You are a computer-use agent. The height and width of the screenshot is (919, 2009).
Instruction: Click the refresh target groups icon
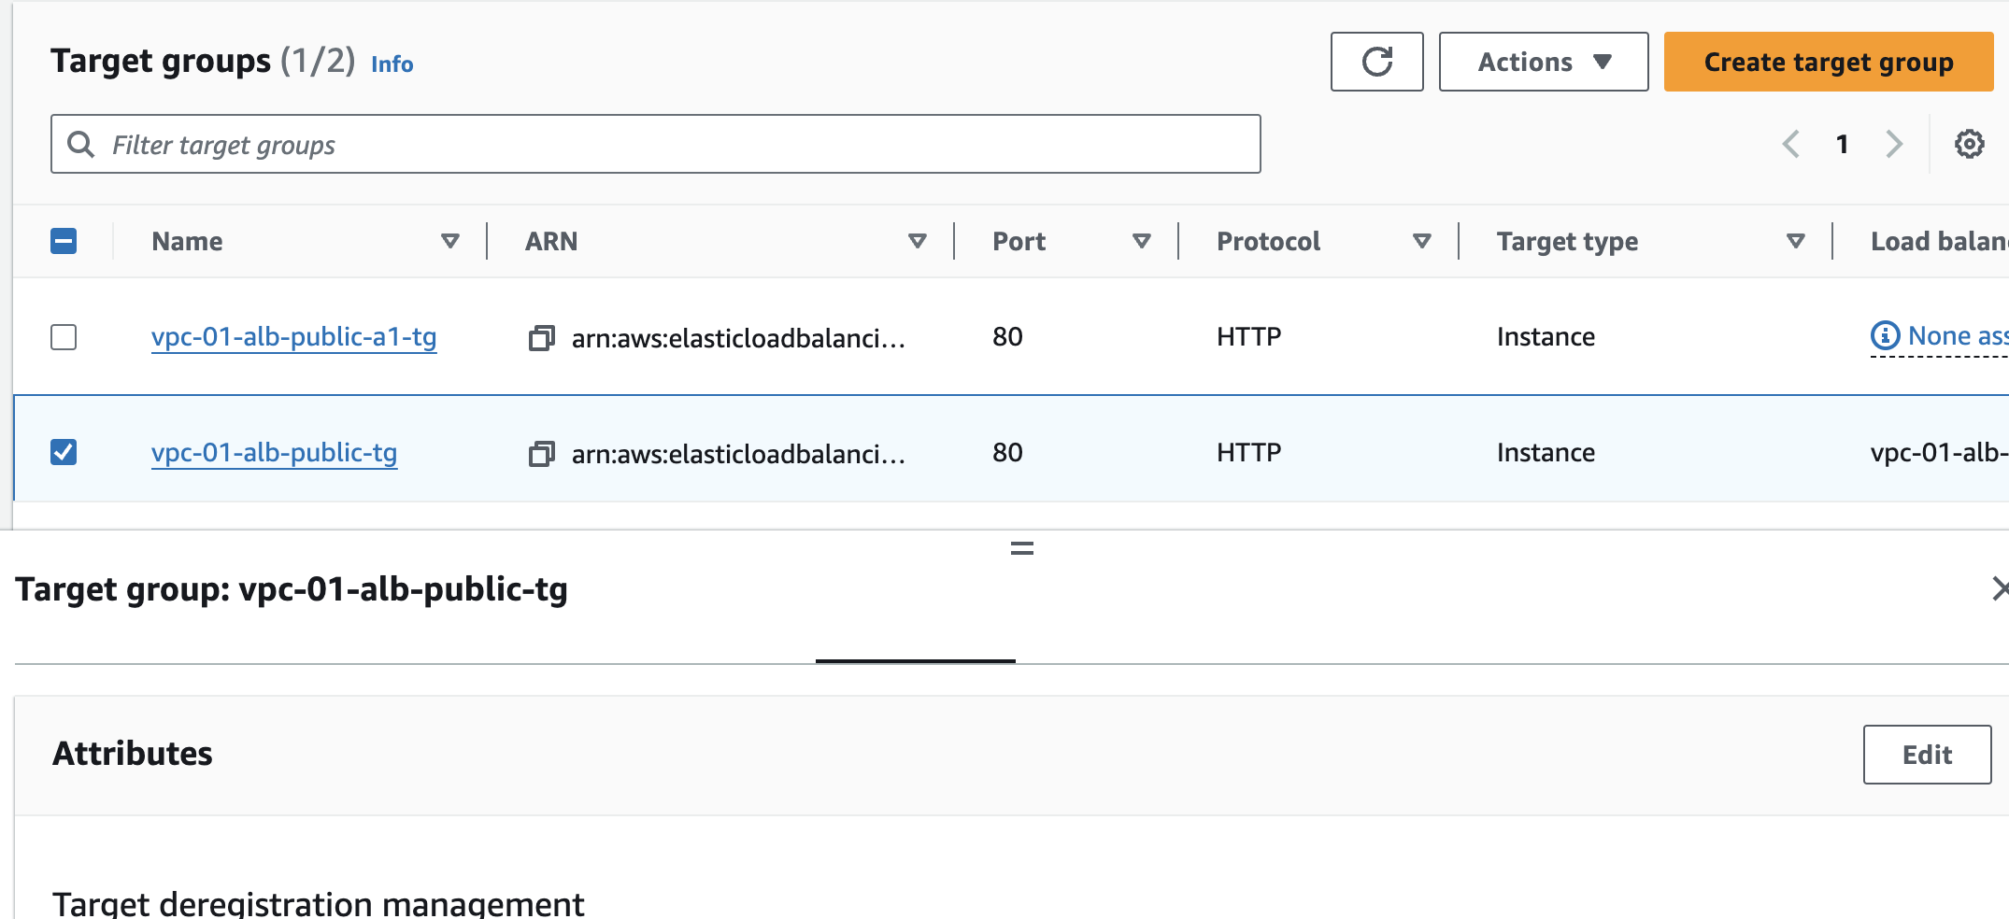pos(1376,62)
